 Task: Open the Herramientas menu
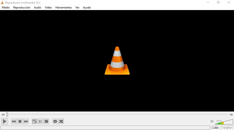point(63,7)
